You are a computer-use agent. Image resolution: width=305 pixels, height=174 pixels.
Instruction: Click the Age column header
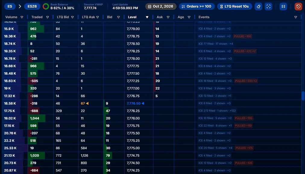coord(181,17)
